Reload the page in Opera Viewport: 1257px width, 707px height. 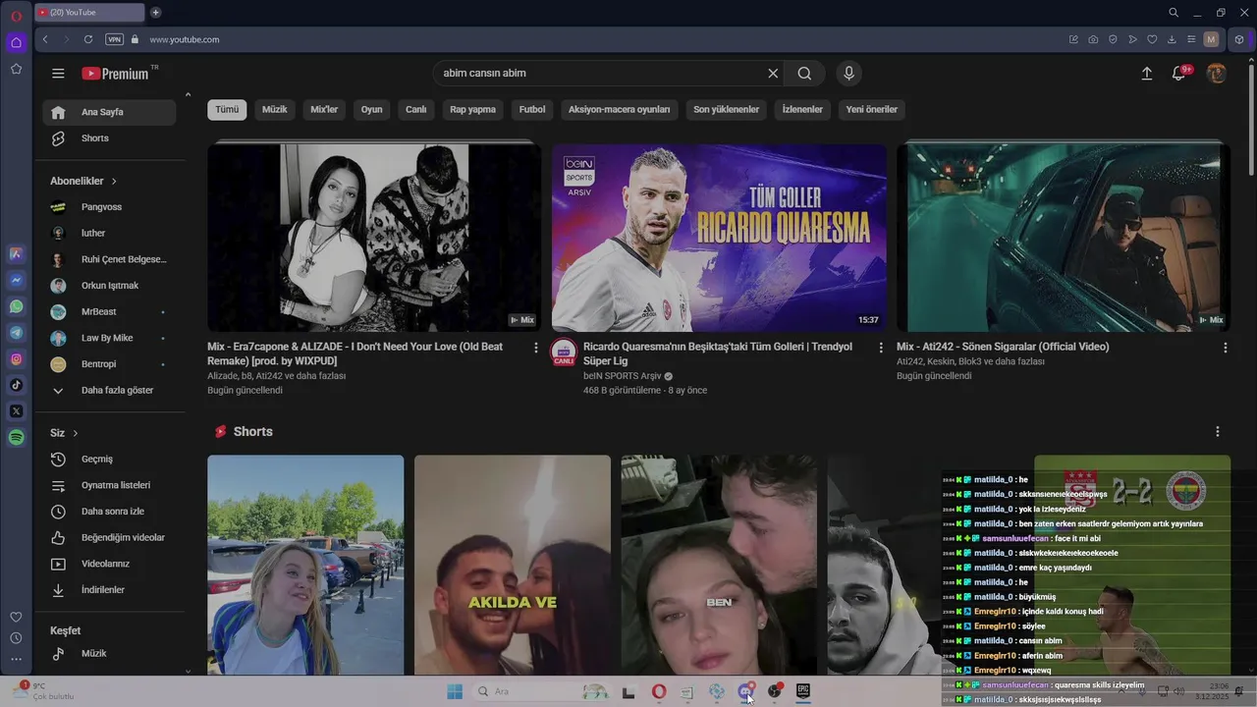pos(88,39)
